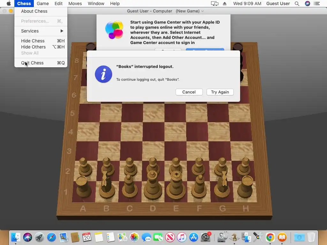Open Migration Assistant icon in Dock
This screenshot has width=327, height=245.
pos(246,237)
